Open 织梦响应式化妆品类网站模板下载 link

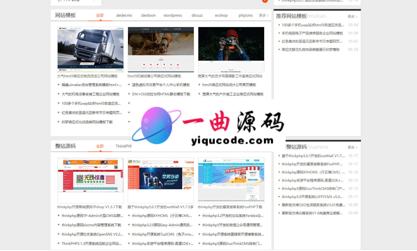[x=87, y=122]
